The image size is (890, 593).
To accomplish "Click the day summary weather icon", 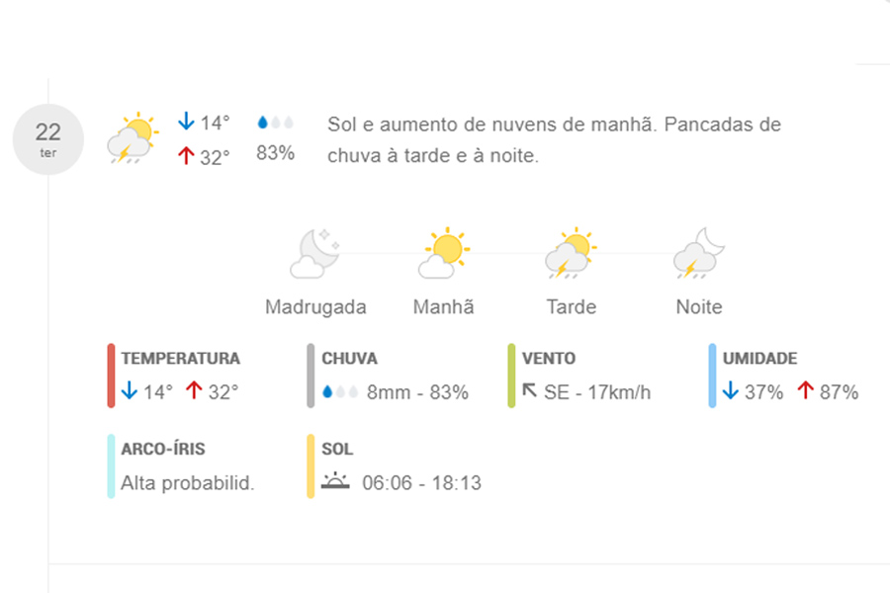I will [133, 138].
